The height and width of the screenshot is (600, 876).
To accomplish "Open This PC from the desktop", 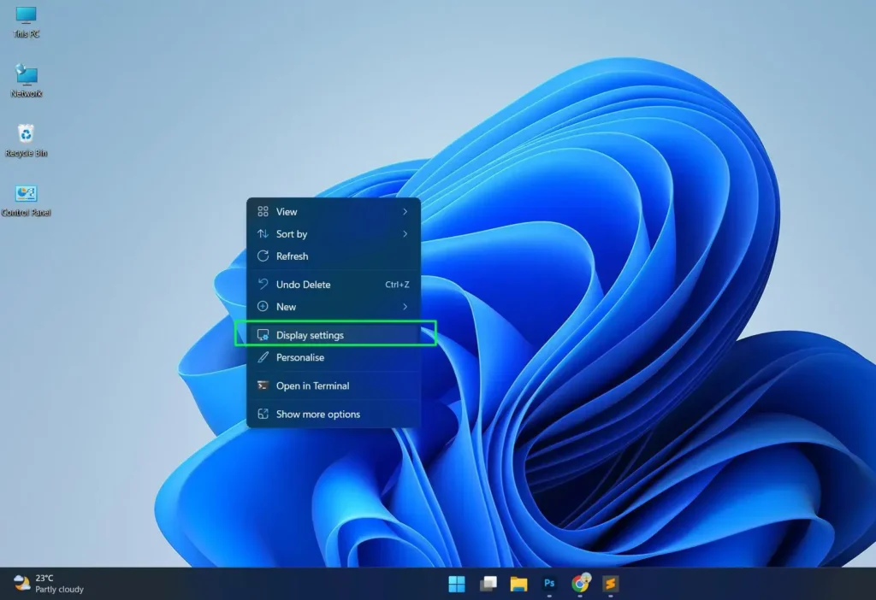I will click(x=25, y=19).
